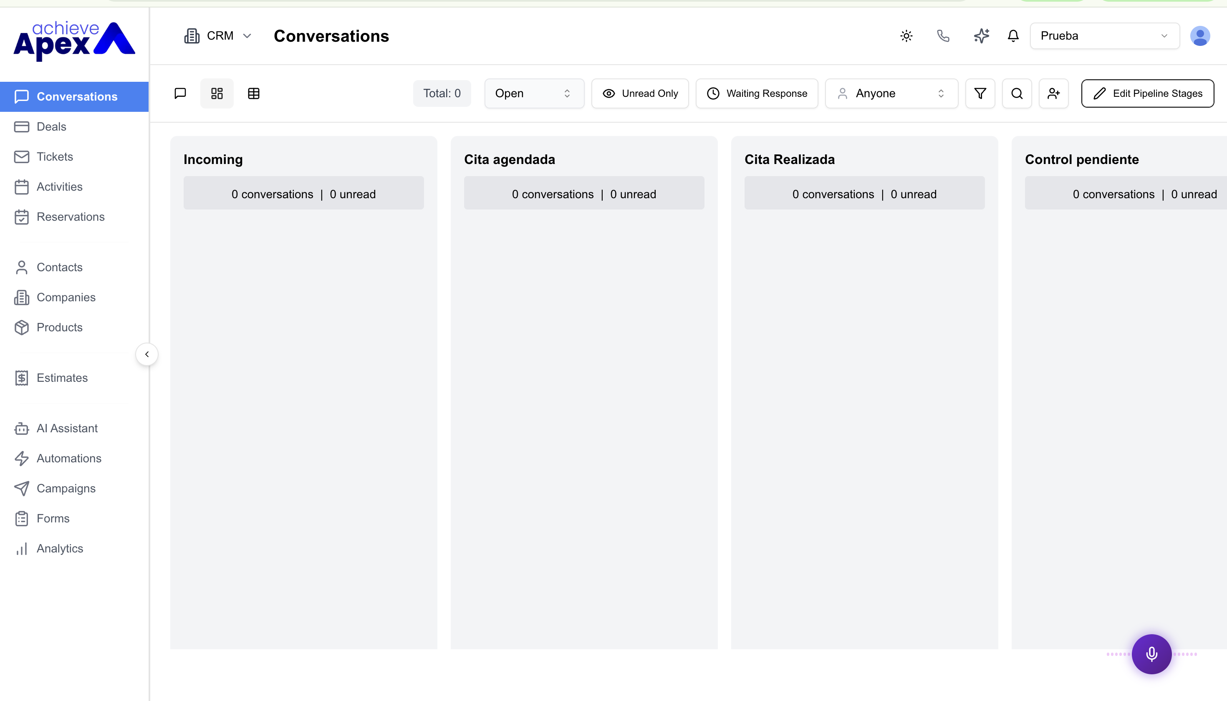Open the Open status dropdown
Screen dimensions: 1227x701
click(x=534, y=93)
